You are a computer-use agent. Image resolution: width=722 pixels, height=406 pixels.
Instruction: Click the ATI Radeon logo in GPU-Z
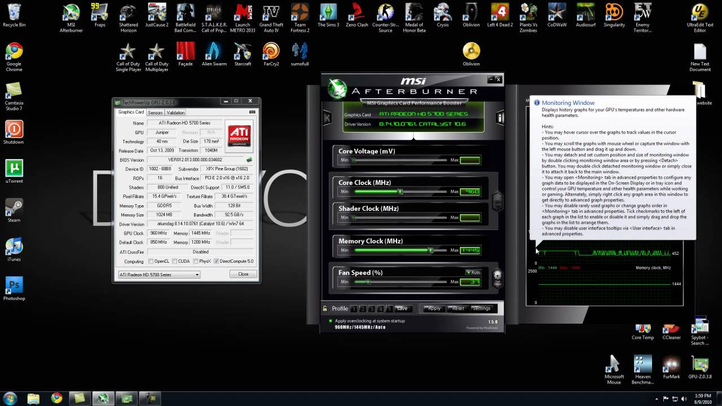tap(240, 135)
